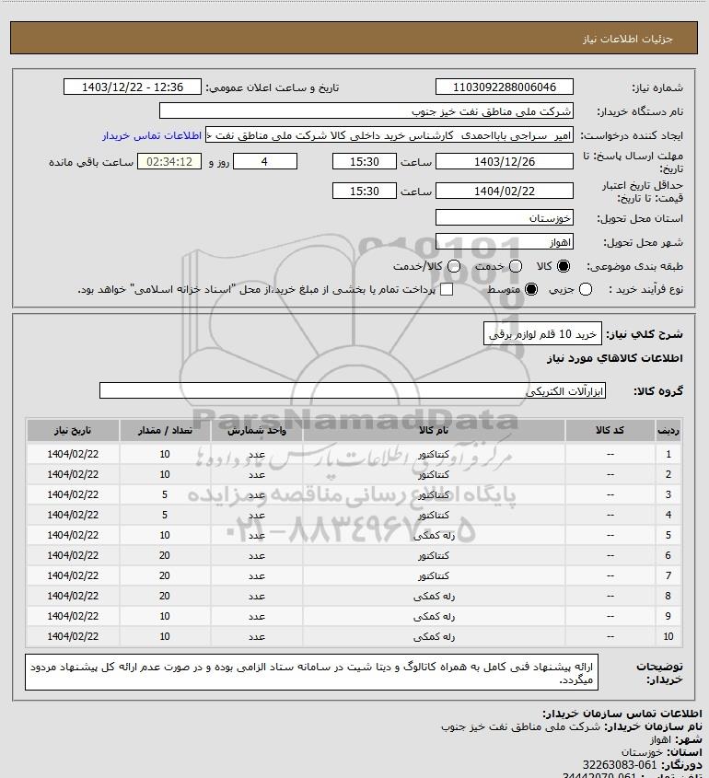
Task: Click row number 8 cell
Action: [668, 596]
